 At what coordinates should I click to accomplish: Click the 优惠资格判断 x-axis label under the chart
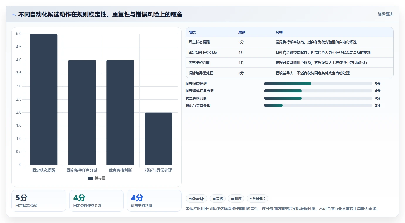[x=120, y=170]
